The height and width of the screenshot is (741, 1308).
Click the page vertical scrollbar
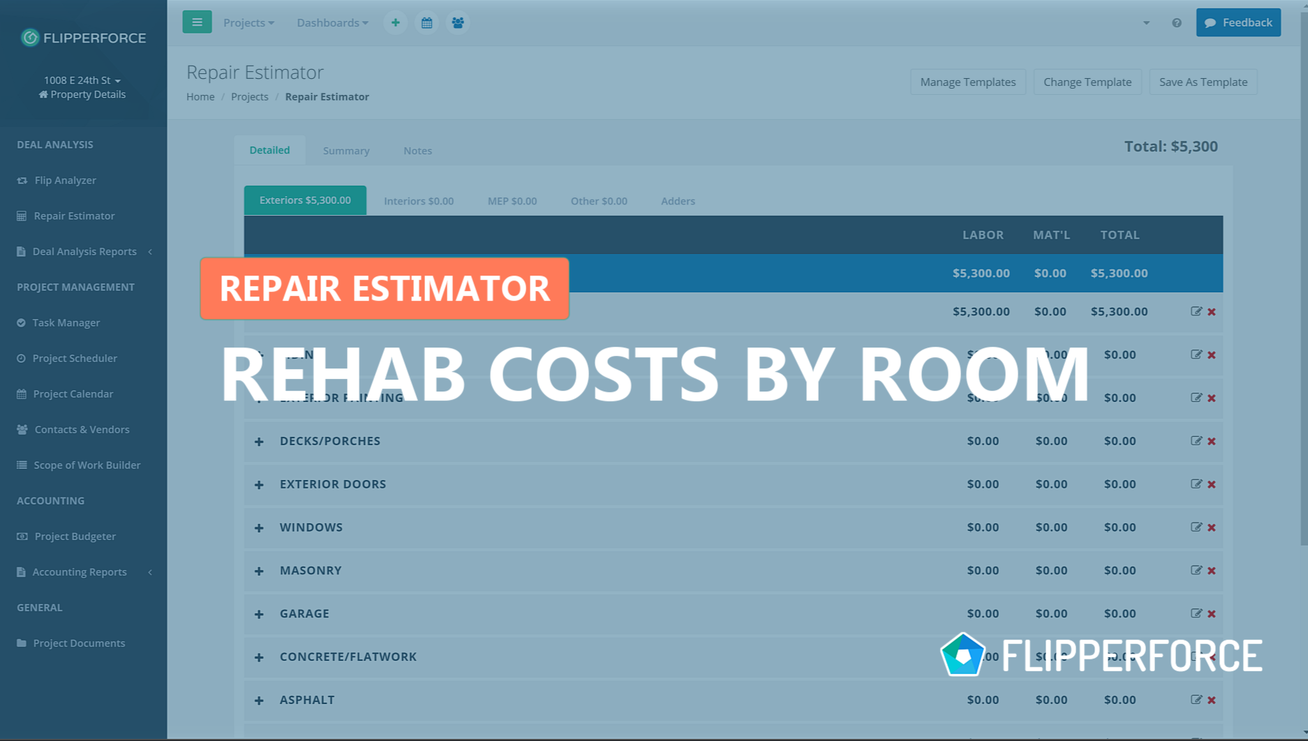click(1303, 279)
